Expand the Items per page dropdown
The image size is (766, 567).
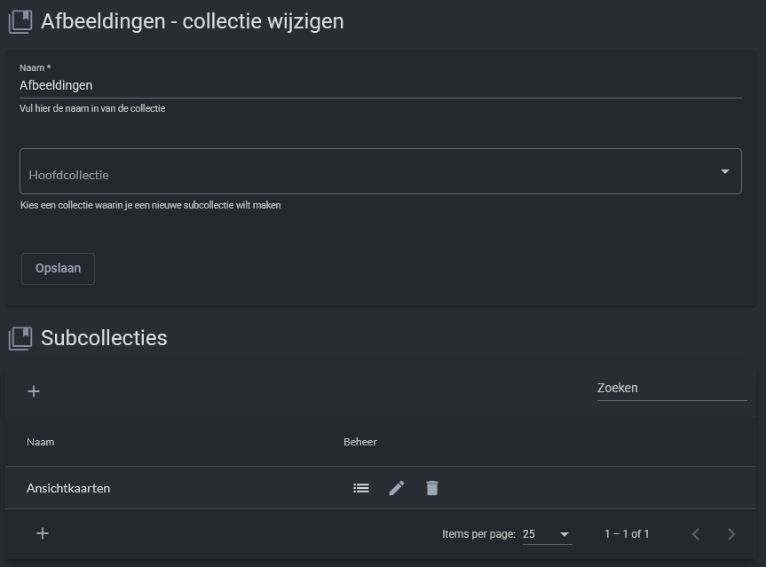click(x=547, y=534)
